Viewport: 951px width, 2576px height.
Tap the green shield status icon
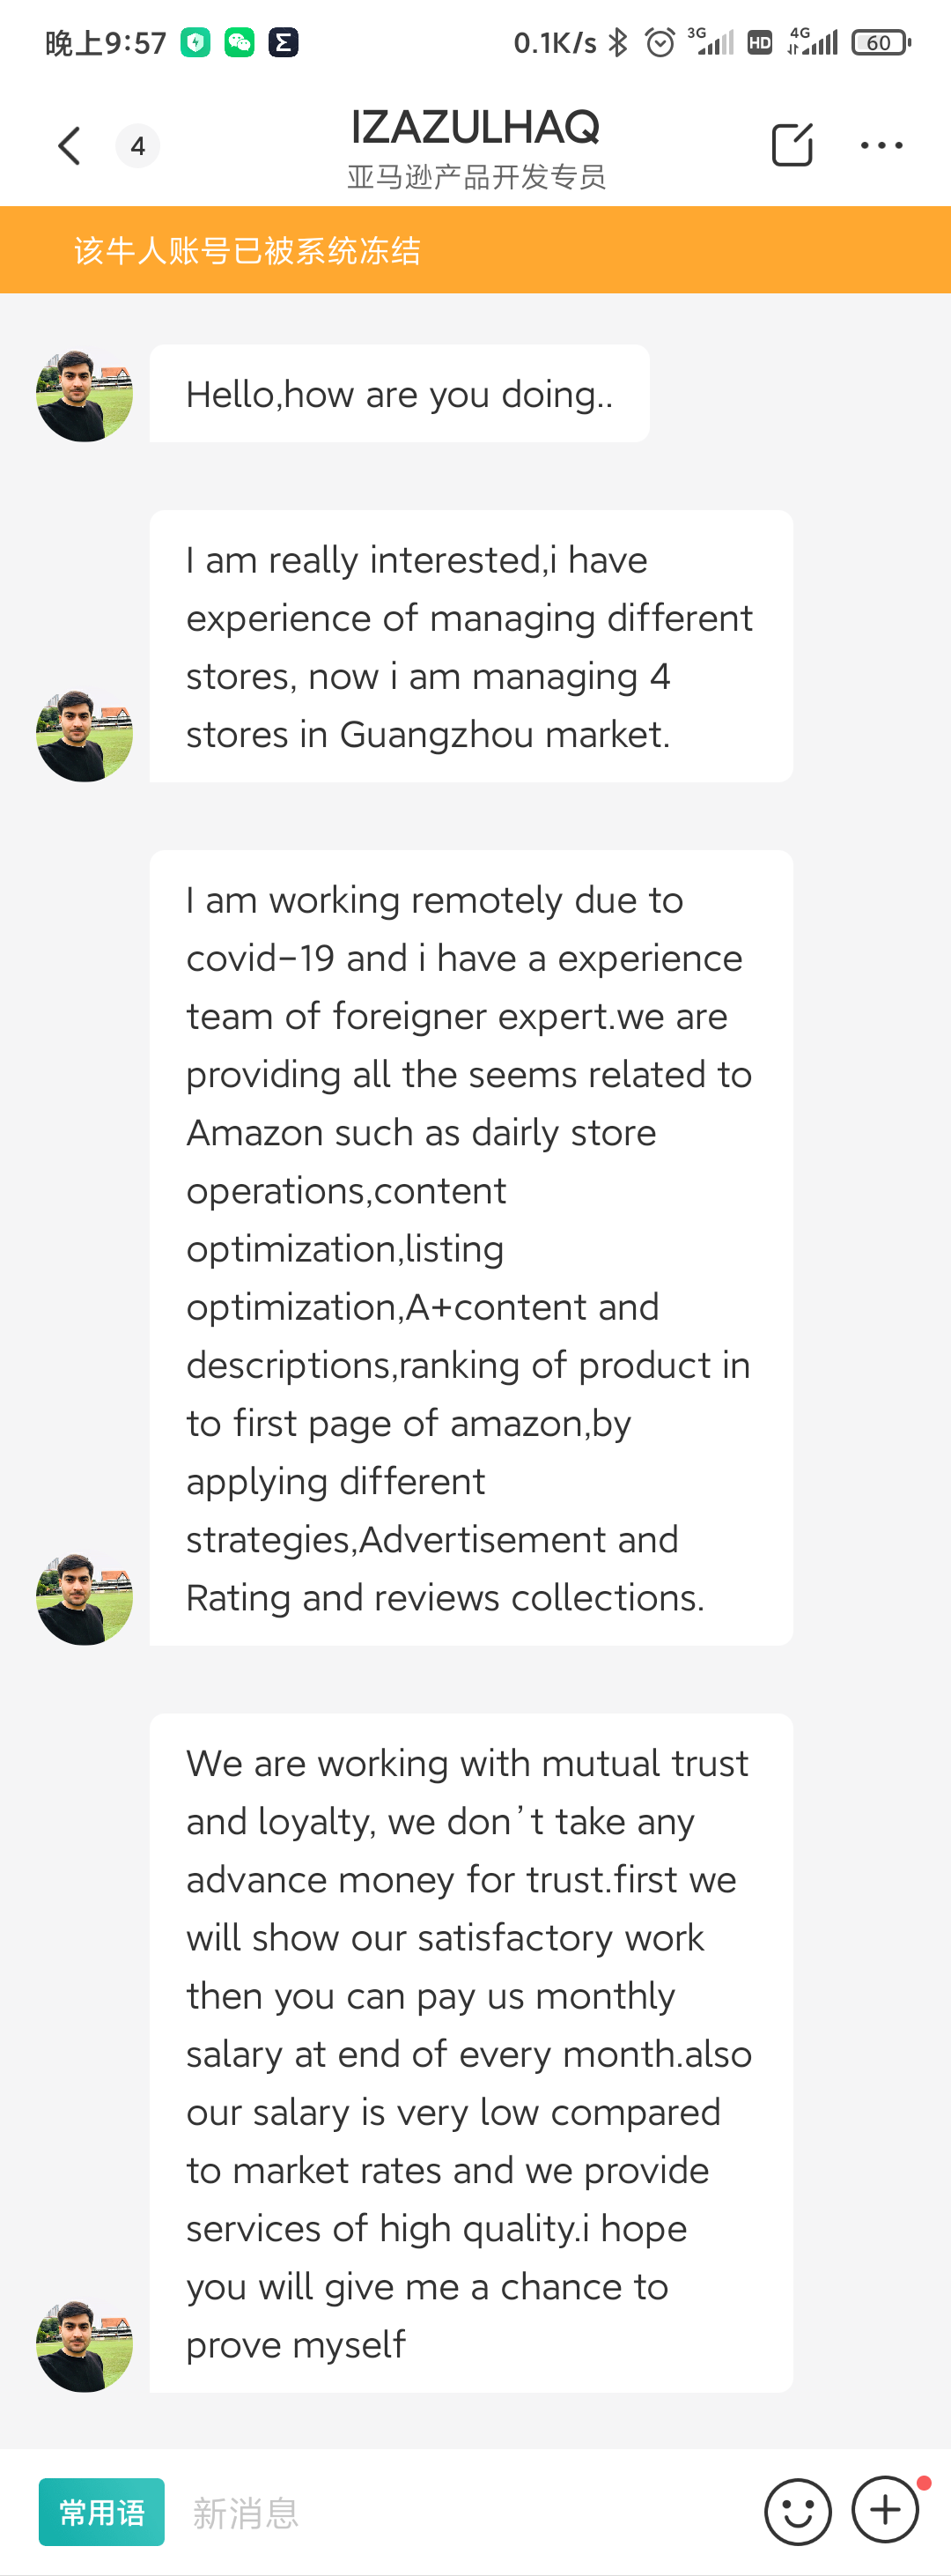coord(195,43)
